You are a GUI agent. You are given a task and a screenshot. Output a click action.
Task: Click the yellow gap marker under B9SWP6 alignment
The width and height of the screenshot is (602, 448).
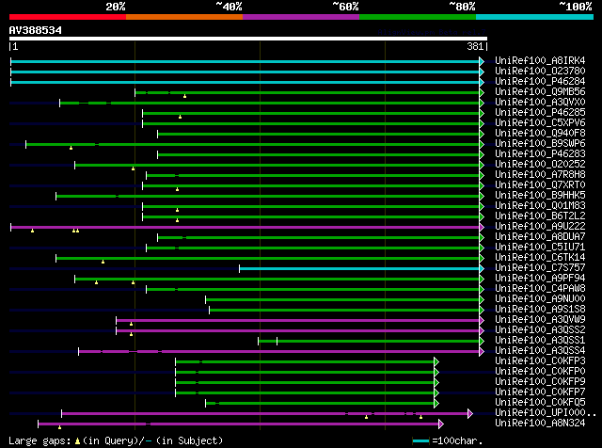[71, 148]
